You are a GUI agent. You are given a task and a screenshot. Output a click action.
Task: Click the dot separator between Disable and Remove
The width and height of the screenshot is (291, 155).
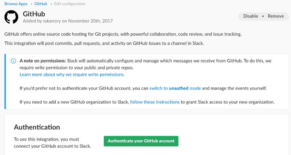[x=263, y=16]
